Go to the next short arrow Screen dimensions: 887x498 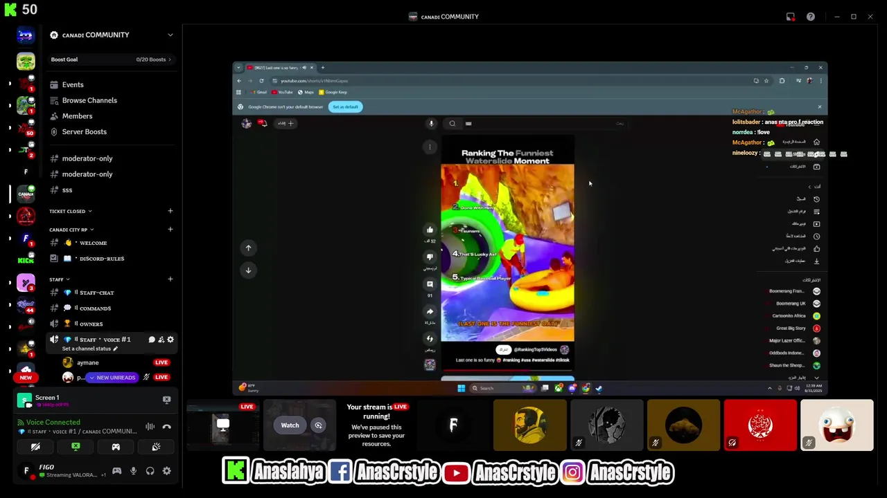pyautogui.click(x=248, y=270)
